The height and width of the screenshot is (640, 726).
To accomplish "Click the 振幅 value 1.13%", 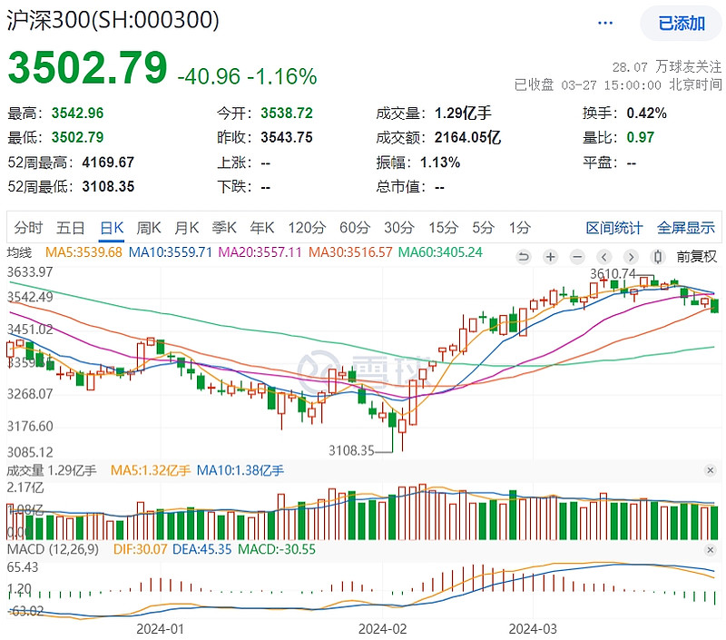I will [440, 162].
